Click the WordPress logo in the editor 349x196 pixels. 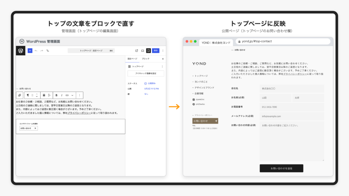tap(21, 51)
